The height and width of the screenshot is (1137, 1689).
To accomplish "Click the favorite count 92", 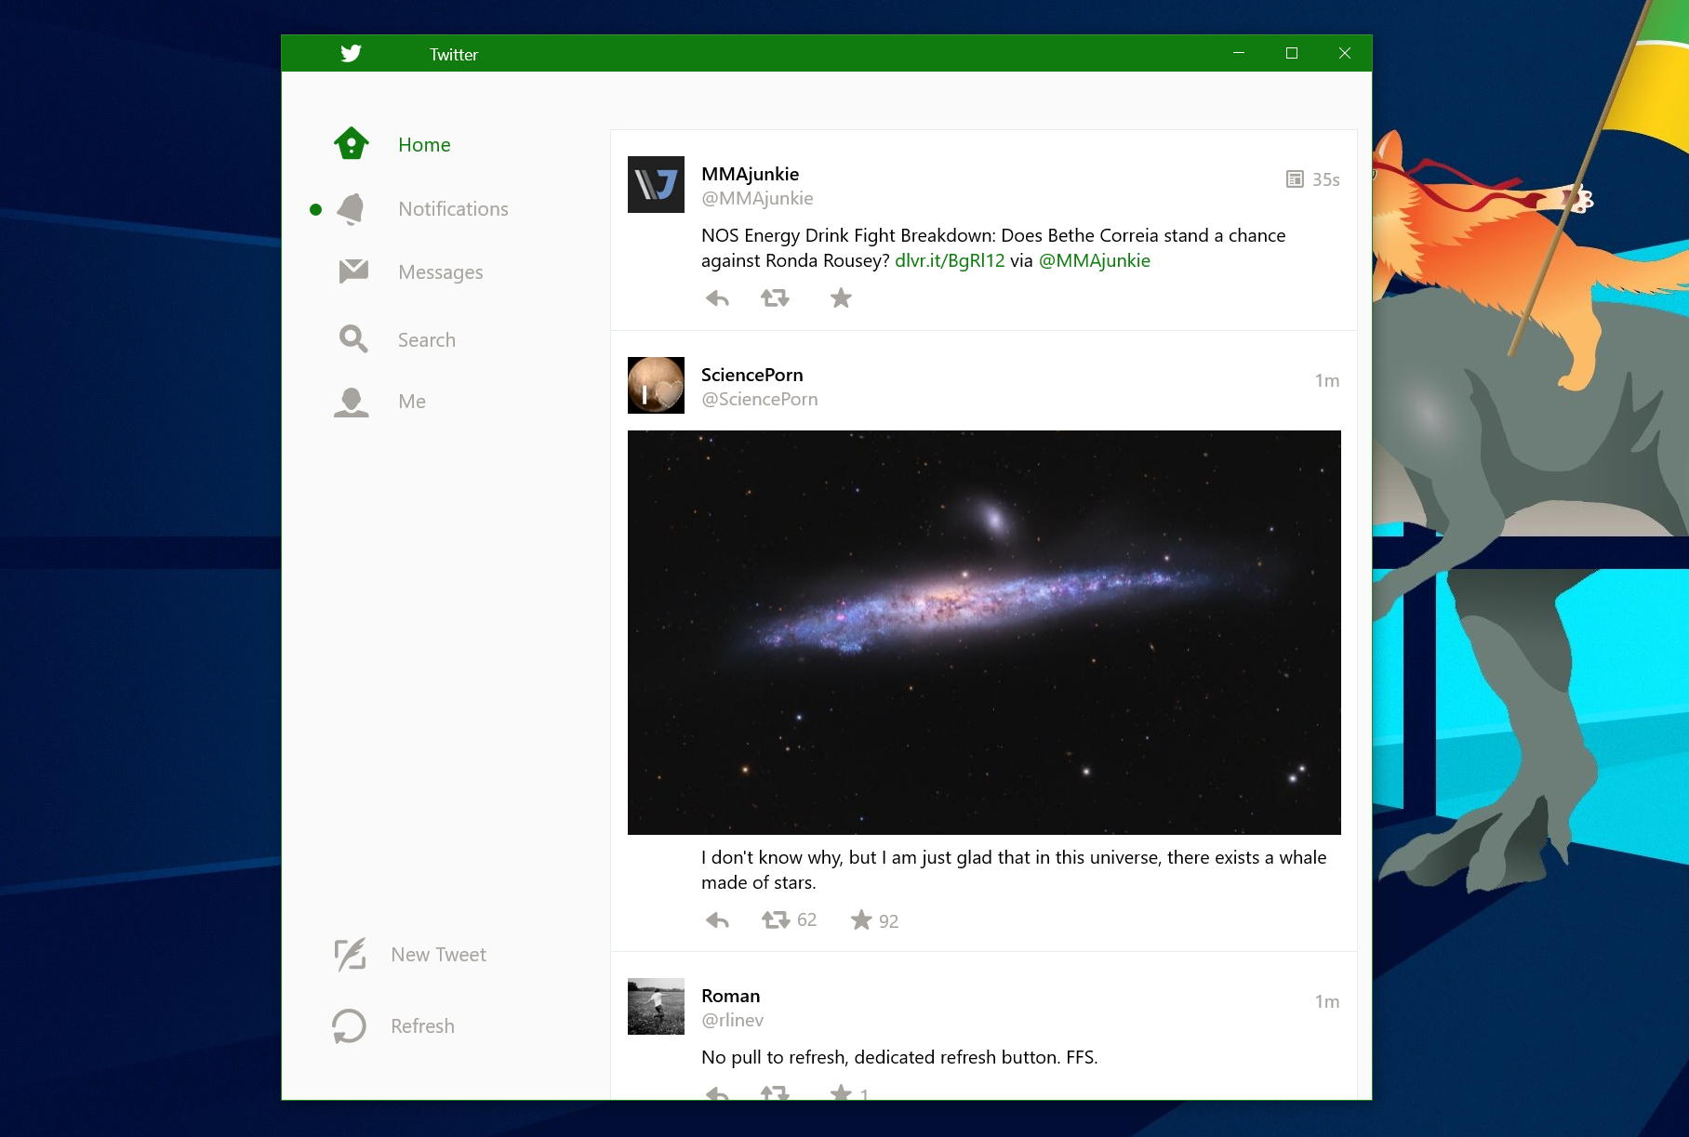I will tap(888, 921).
